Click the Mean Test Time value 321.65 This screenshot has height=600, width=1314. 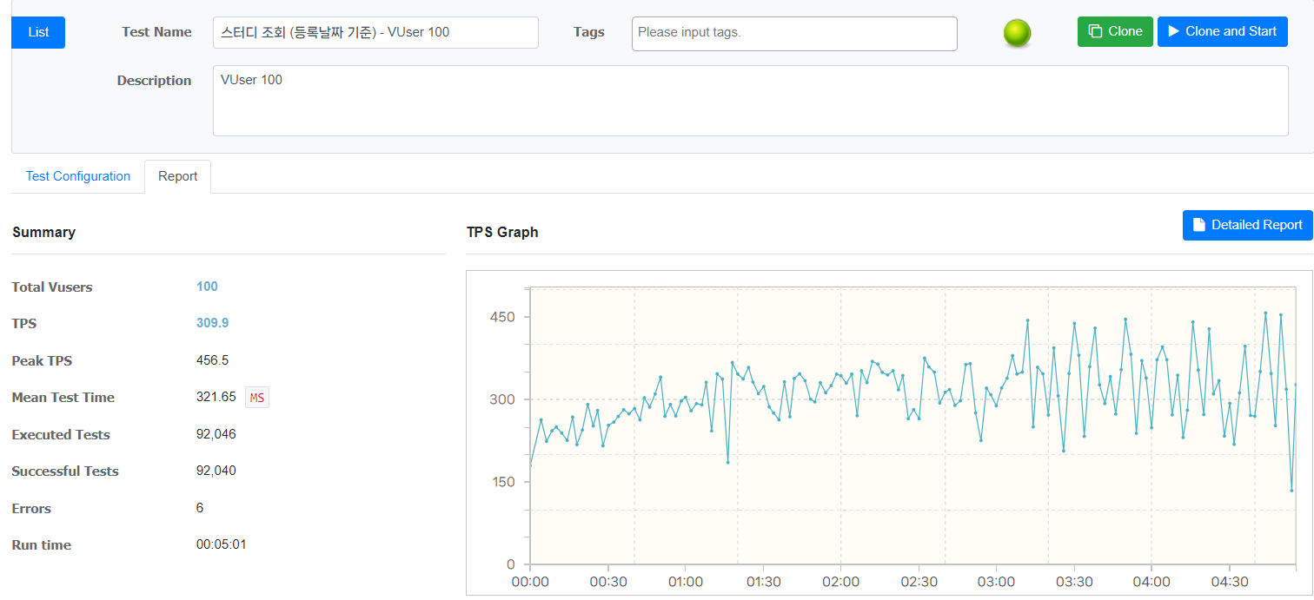pyautogui.click(x=216, y=397)
